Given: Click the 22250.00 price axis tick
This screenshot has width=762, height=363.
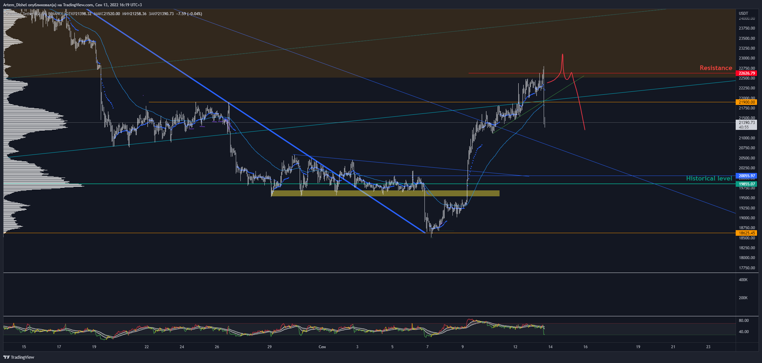Looking at the screenshot, I should (747, 88).
